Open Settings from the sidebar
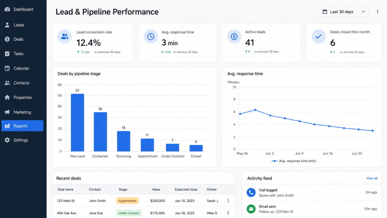The width and height of the screenshot is (387, 218). pyautogui.click(x=22, y=140)
